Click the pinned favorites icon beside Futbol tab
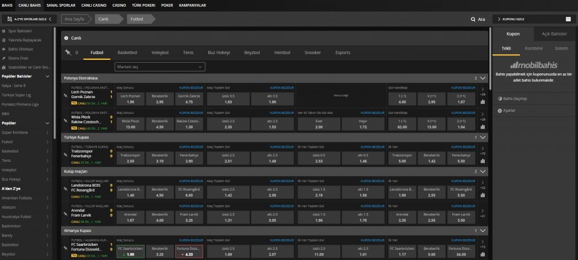This screenshot has width=578, height=260. (x=68, y=52)
